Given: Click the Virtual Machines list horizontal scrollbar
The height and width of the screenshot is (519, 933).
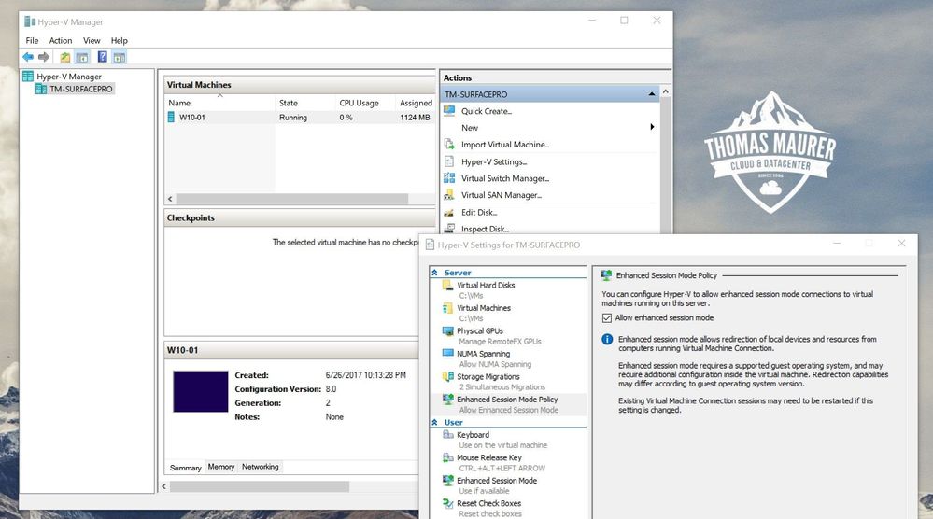Looking at the screenshot, I should click(291, 199).
